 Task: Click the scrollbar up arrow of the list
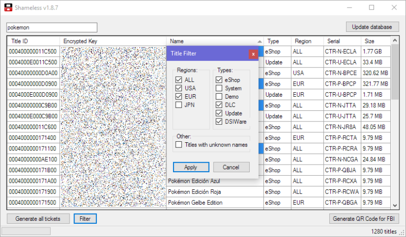(x=395, y=41)
